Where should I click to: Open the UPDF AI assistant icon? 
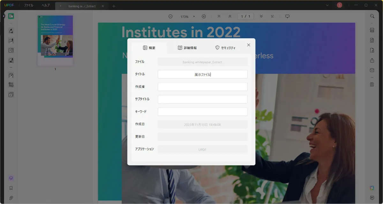(x=372, y=188)
